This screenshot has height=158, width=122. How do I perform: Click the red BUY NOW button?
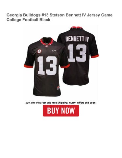(x=61, y=111)
